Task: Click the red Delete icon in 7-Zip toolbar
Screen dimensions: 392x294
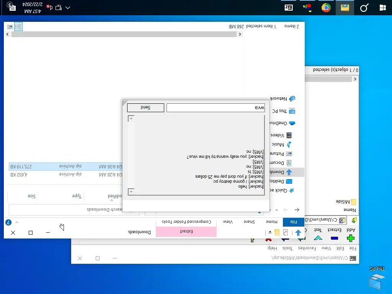Action: (x=268, y=240)
